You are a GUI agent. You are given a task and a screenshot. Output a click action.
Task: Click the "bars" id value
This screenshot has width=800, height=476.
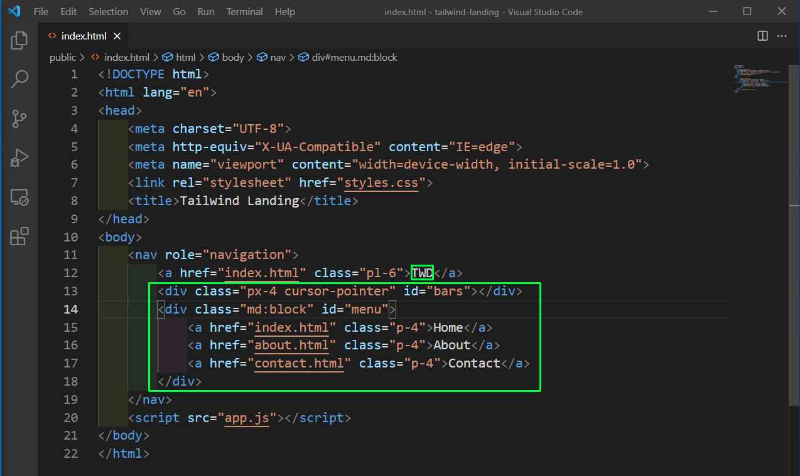pyautogui.click(x=448, y=291)
